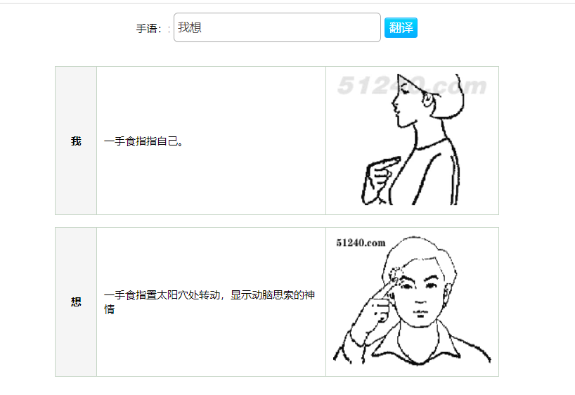
Task: Open the 想 sign language illustration
Action: tap(412, 301)
